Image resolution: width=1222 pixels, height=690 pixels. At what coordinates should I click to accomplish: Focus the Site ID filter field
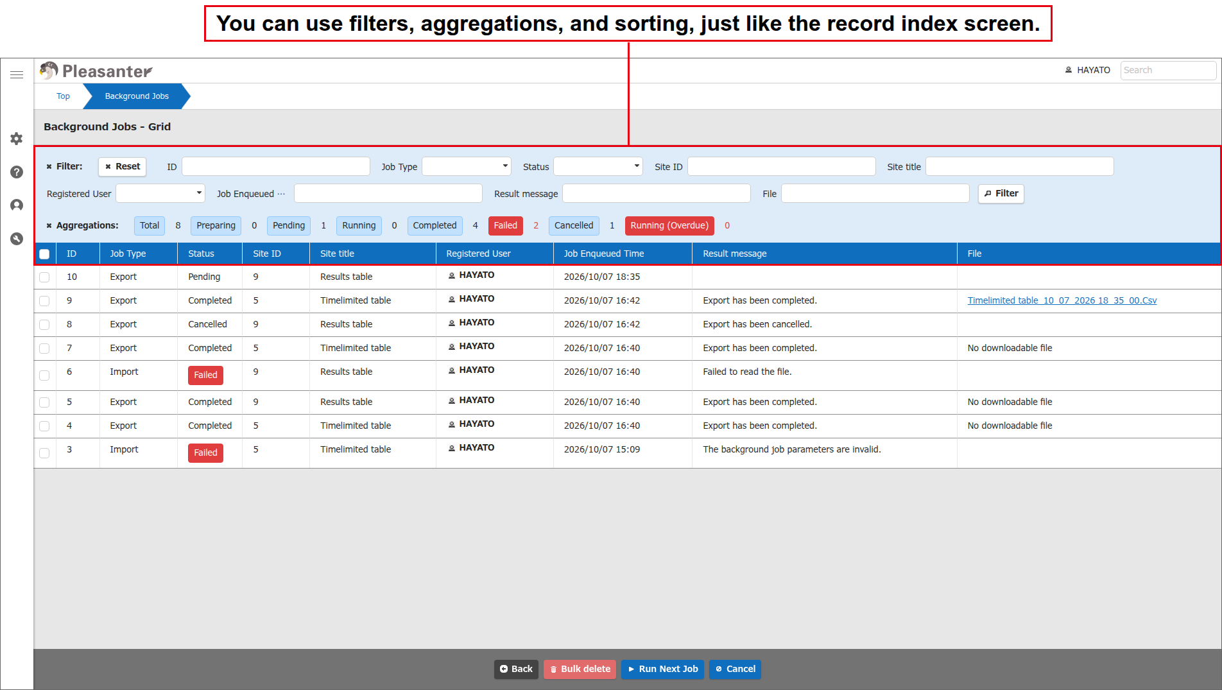tap(782, 166)
